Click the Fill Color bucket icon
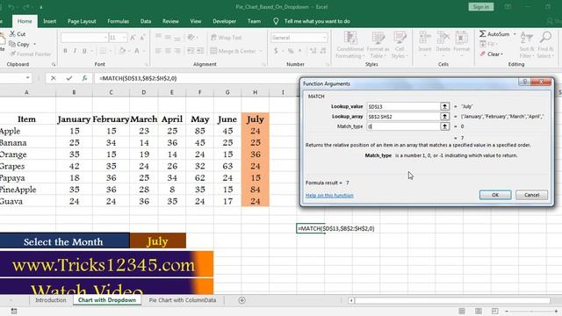Viewport: 562px width, 316px height. click(x=122, y=51)
